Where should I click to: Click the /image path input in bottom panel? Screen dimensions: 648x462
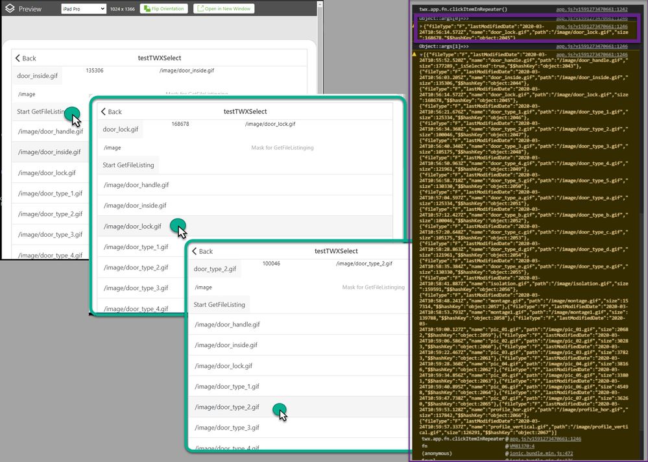[x=204, y=287]
